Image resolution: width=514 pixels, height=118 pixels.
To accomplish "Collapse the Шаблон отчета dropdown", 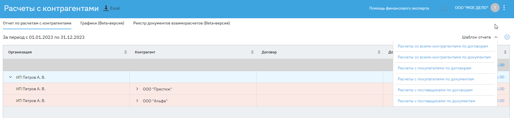I will coord(496,37).
